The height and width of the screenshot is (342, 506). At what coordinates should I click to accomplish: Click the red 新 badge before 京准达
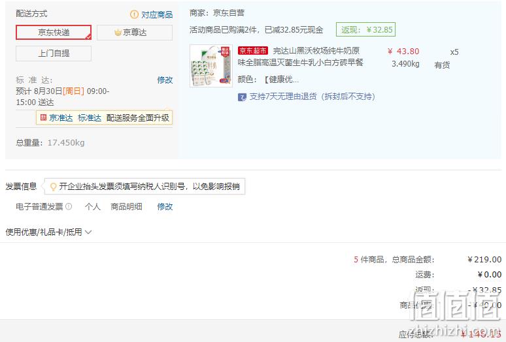click(x=43, y=117)
